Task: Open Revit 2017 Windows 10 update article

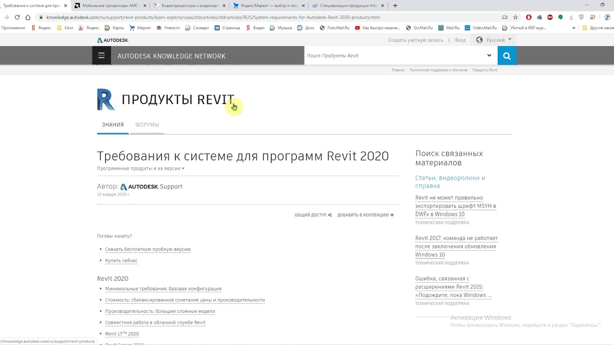Action: point(456,246)
